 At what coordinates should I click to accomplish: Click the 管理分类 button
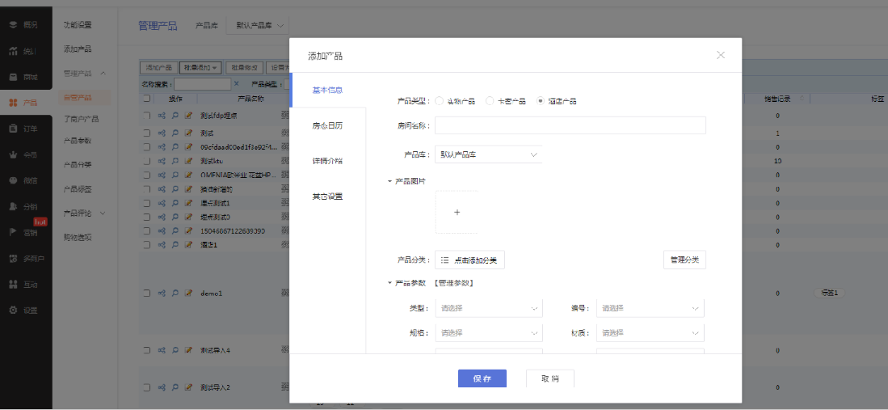(x=684, y=260)
